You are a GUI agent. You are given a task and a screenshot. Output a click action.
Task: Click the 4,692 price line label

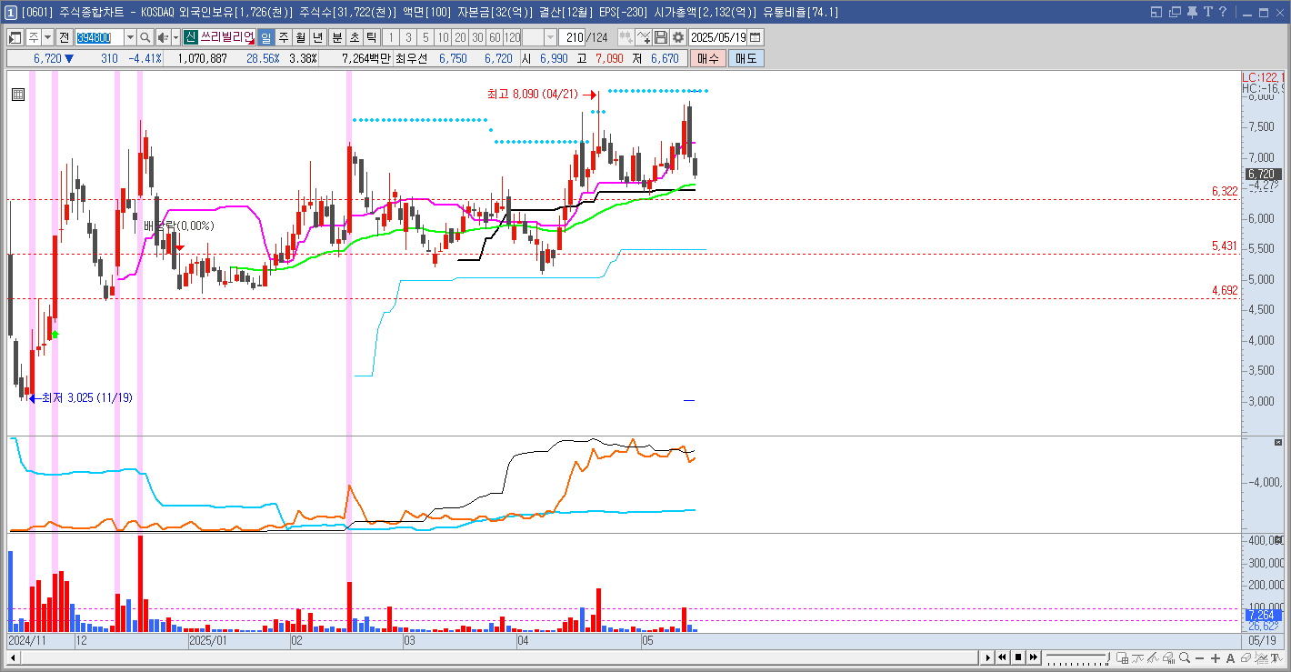(x=1225, y=290)
